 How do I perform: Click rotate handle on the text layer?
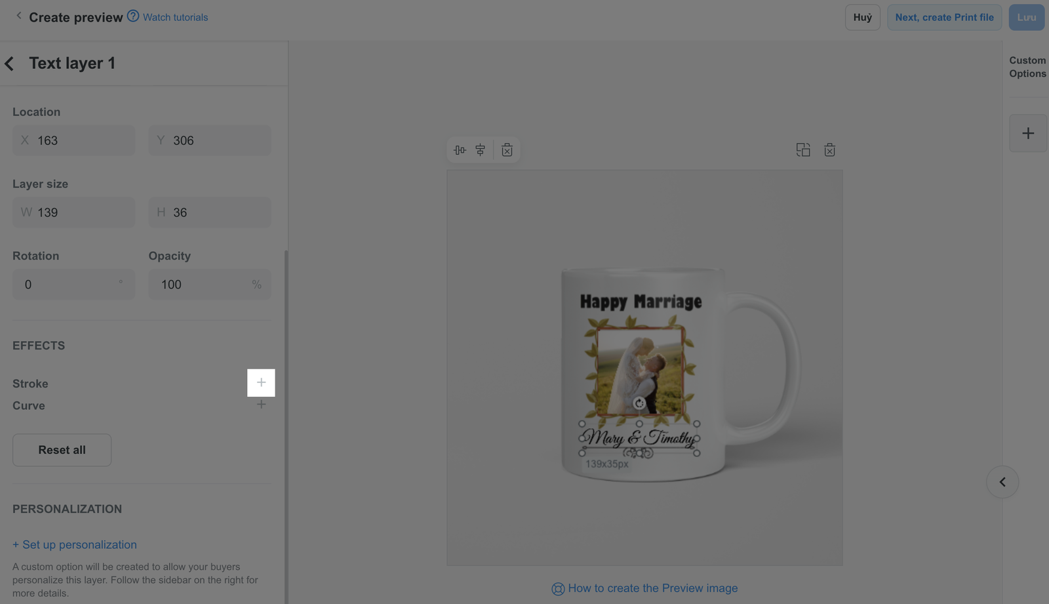(x=639, y=403)
